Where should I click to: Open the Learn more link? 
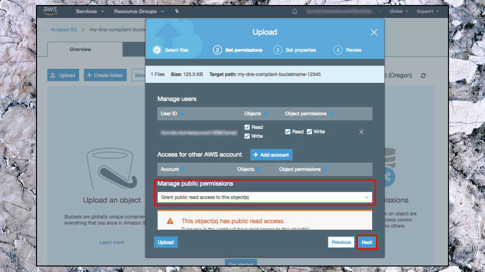111,243
